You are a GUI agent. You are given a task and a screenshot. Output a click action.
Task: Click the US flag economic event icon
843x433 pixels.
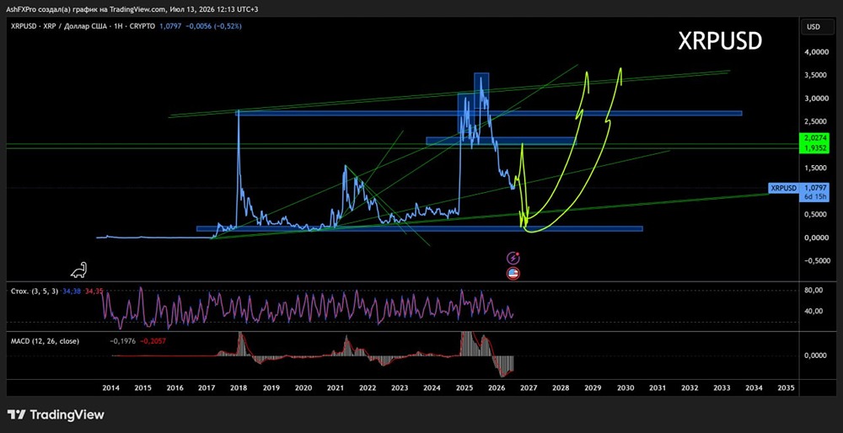point(513,274)
